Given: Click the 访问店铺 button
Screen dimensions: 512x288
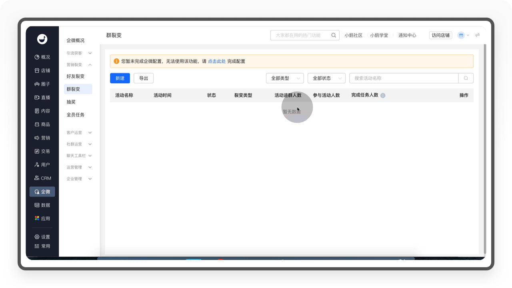Looking at the screenshot, I should pos(441,35).
